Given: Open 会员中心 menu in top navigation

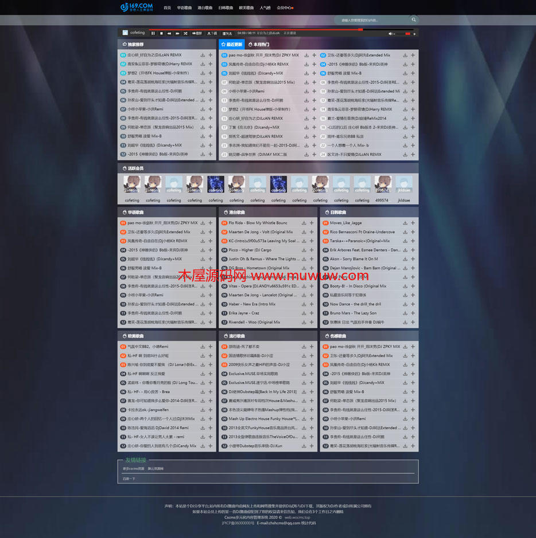Looking at the screenshot, I should 285,8.
